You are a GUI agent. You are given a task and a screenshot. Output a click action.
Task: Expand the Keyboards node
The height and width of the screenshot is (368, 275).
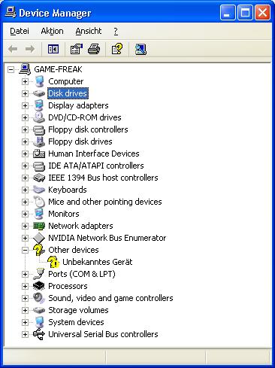25,190
